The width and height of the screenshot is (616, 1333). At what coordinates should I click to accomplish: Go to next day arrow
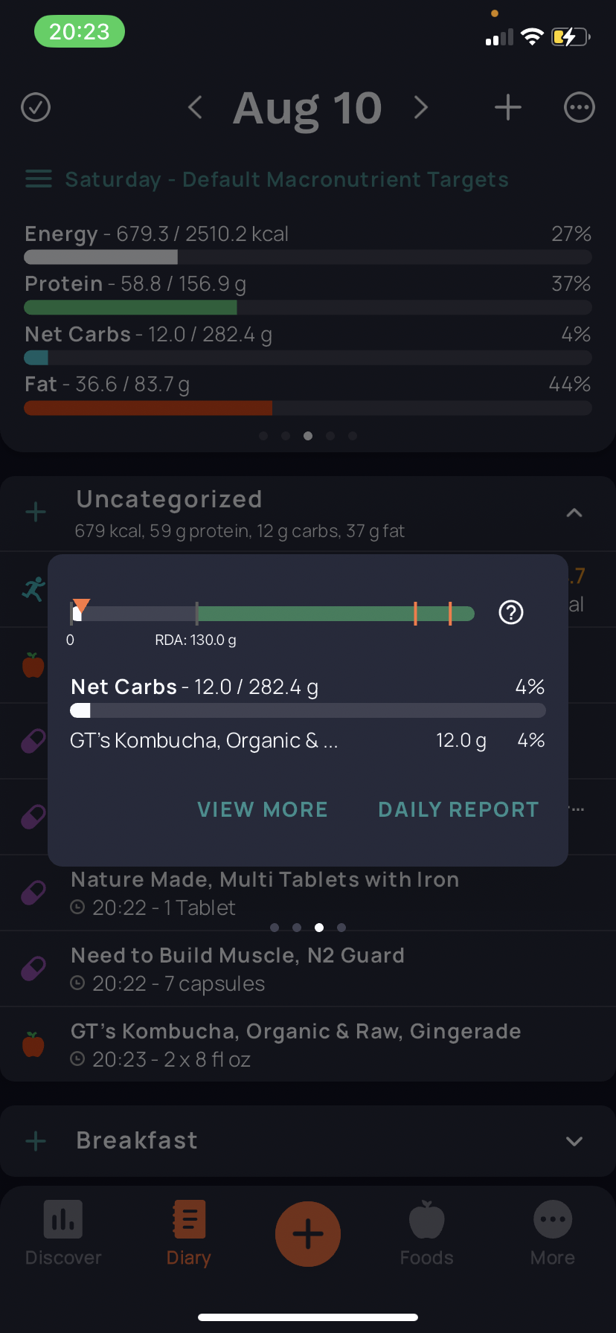pos(421,107)
